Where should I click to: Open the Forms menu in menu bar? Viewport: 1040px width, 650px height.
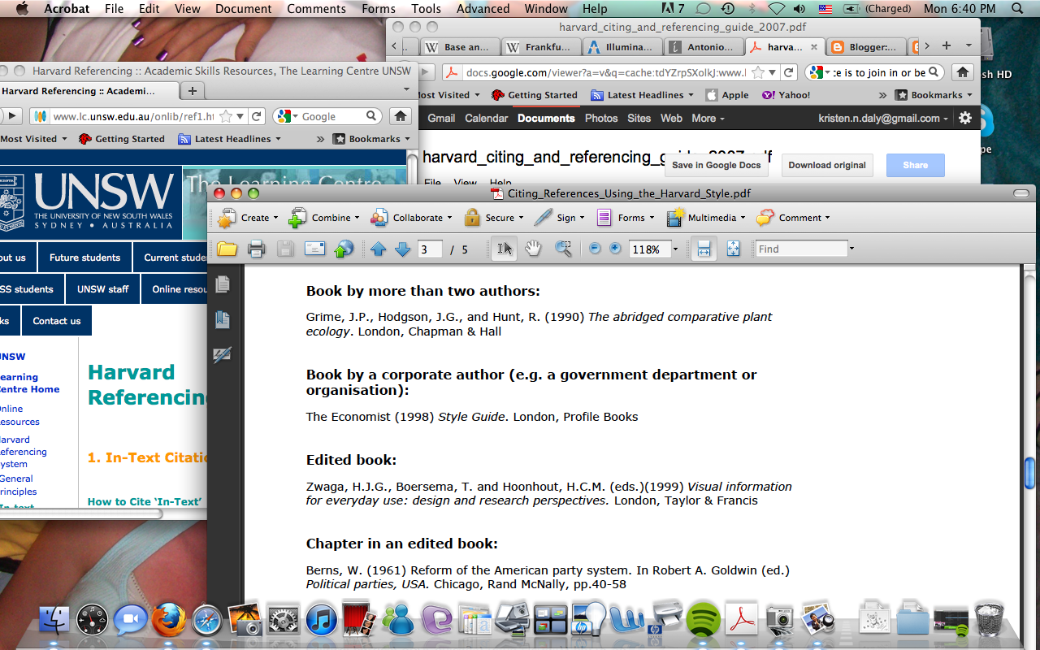click(x=379, y=9)
